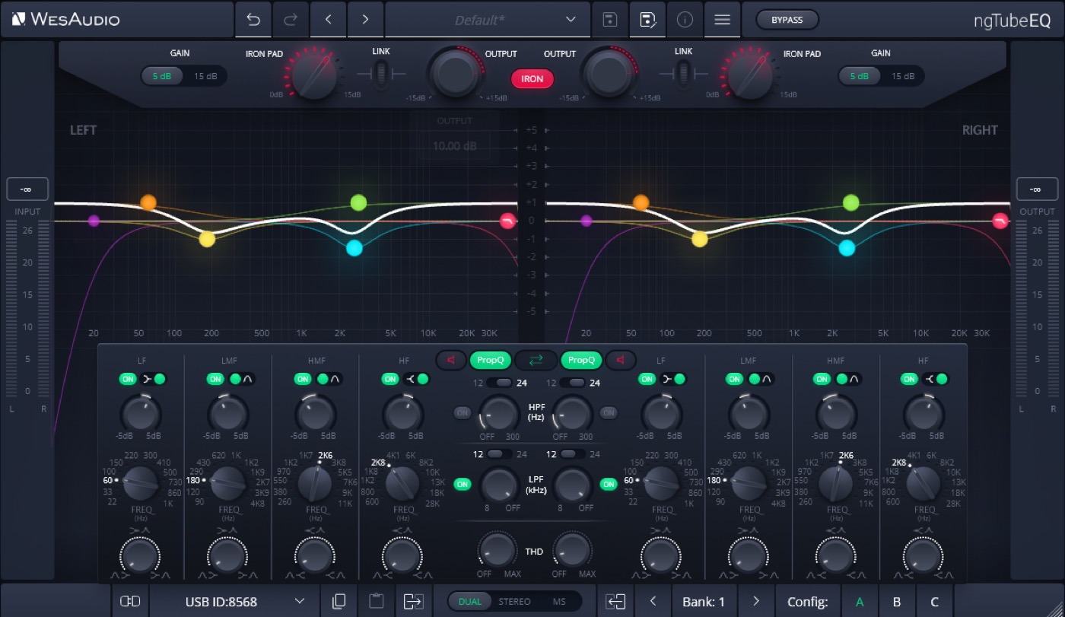Click the left LF gain knob (-5dB to 5dB)
The height and width of the screenshot is (617, 1065).
coord(141,414)
